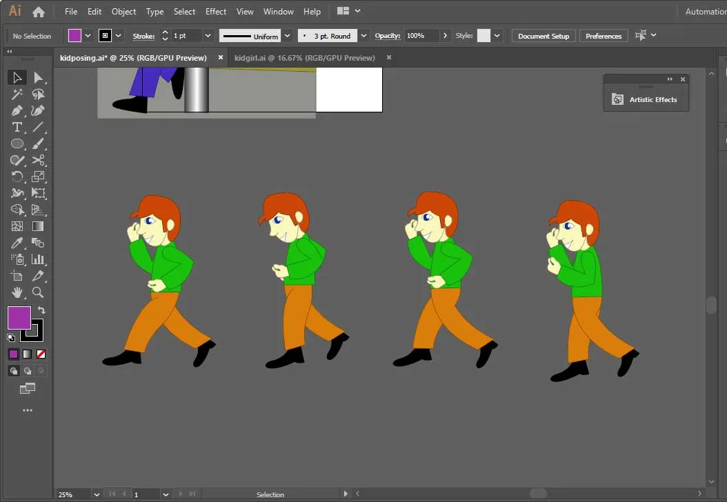Click the purple Fill swatch in toolbar
The height and width of the screenshot is (502, 727).
click(x=19, y=317)
